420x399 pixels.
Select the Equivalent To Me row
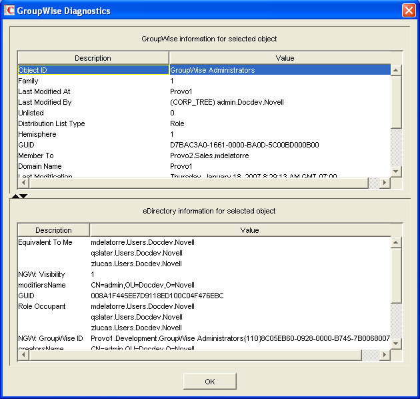(x=204, y=242)
